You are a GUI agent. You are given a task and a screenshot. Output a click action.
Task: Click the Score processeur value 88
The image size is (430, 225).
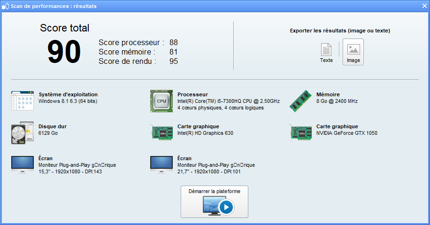click(x=174, y=43)
